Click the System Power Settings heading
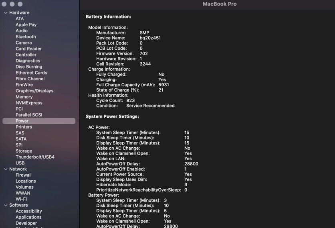The height and width of the screenshot is (228, 335). click(112, 116)
